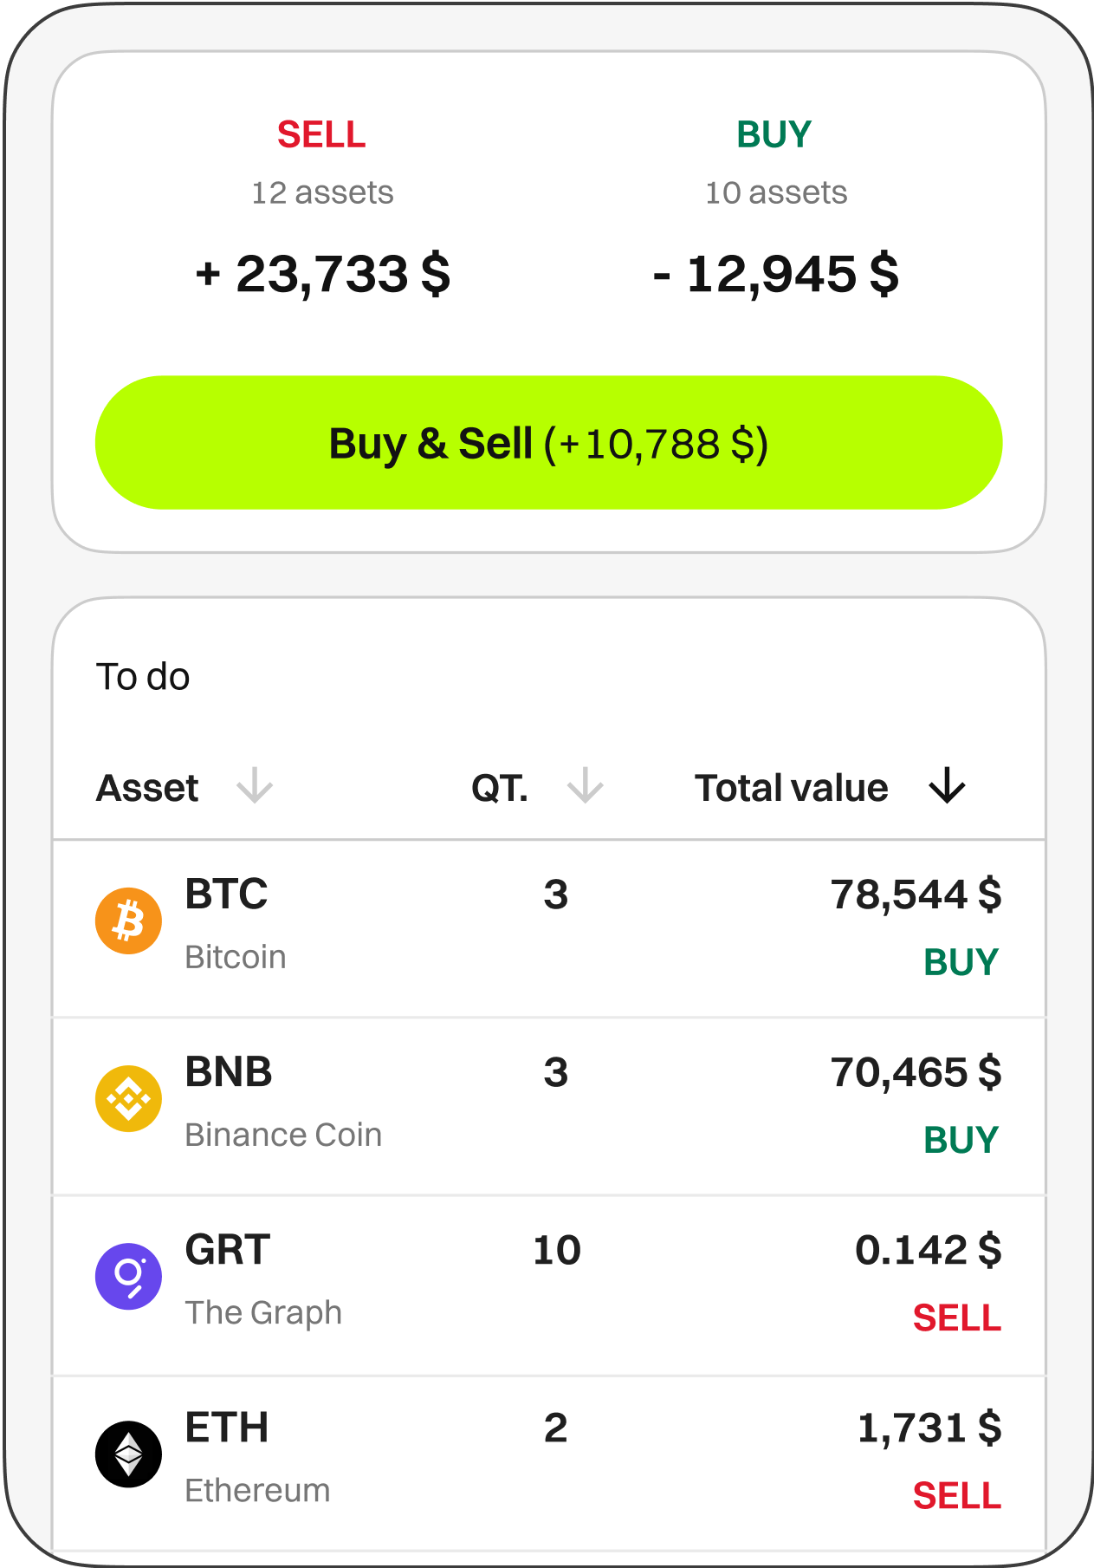The height and width of the screenshot is (1568, 1094).
Task: Click the BNB total value 70,465 $
Action: point(916,1072)
